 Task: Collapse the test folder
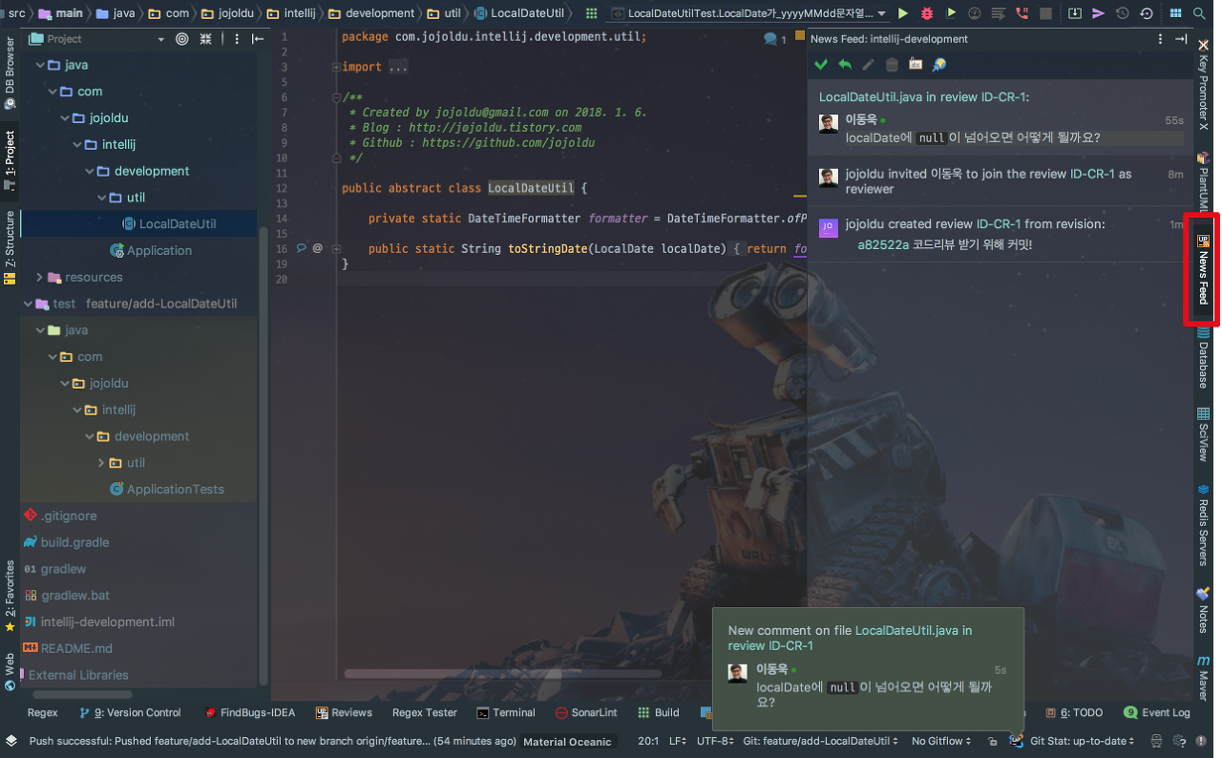(x=27, y=304)
